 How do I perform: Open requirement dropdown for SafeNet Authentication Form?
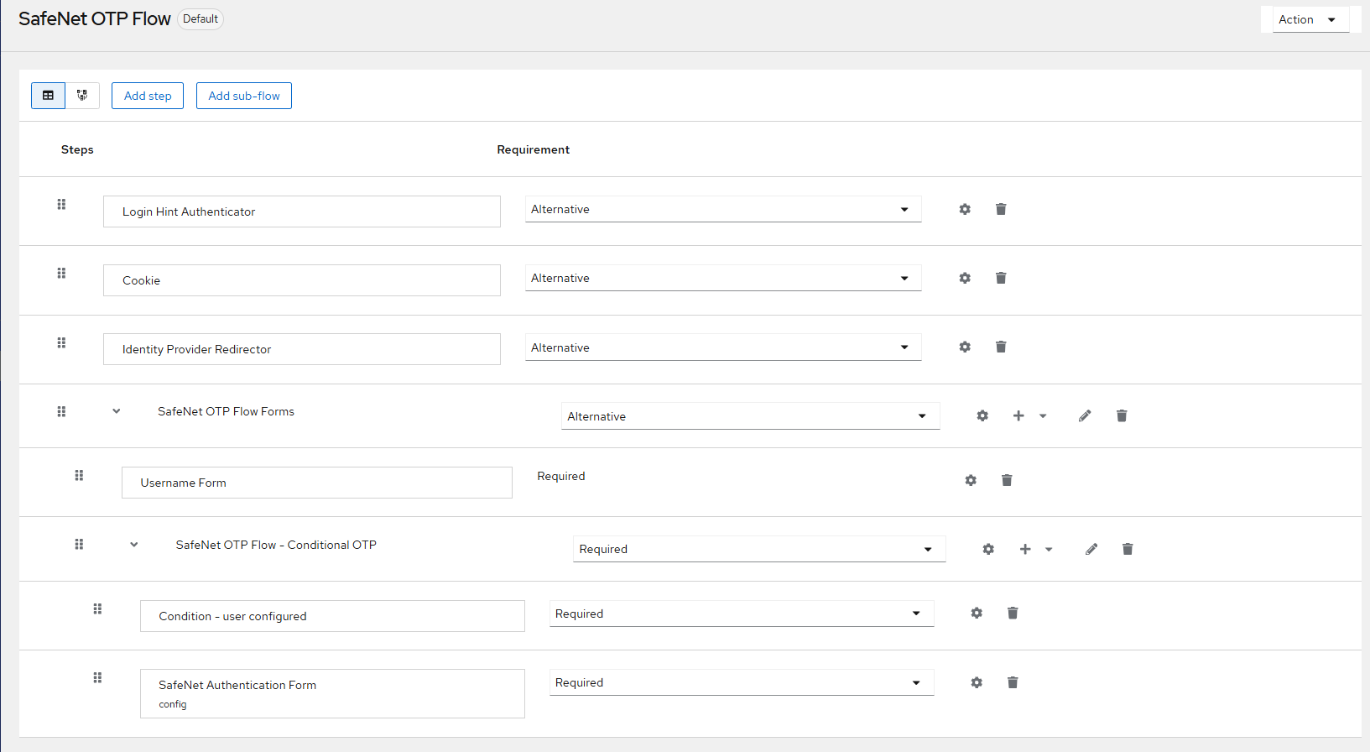[742, 682]
